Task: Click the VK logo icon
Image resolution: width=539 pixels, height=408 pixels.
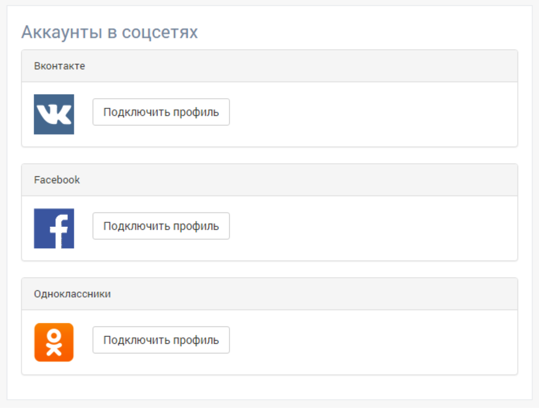Action: click(54, 114)
